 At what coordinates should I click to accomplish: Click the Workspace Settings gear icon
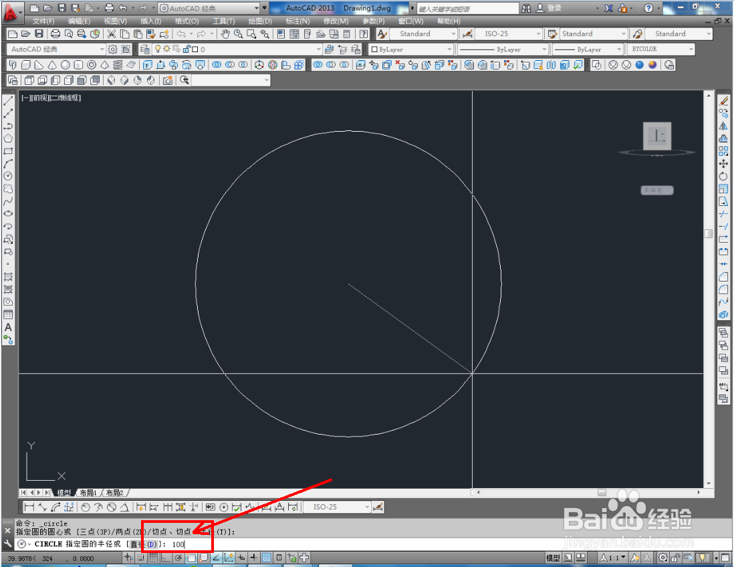(113, 49)
